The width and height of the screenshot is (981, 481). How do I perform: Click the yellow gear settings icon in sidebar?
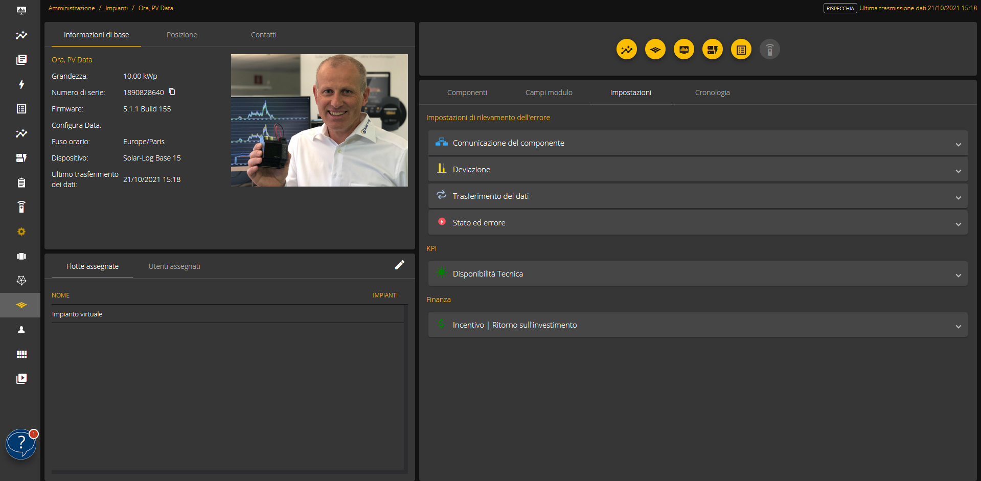21,232
